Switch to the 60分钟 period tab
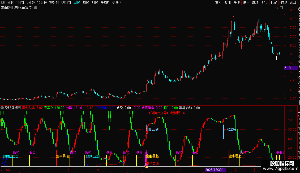The image size is (300, 173). (66, 2)
